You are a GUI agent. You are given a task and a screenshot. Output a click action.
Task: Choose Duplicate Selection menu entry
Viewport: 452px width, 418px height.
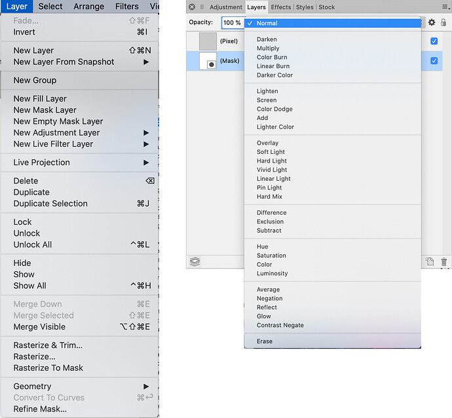point(80,204)
